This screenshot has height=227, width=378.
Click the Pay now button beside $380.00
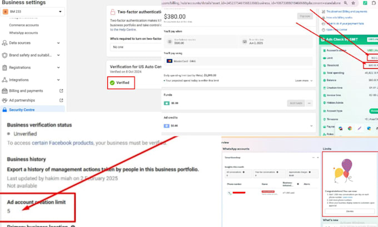coord(305,16)
